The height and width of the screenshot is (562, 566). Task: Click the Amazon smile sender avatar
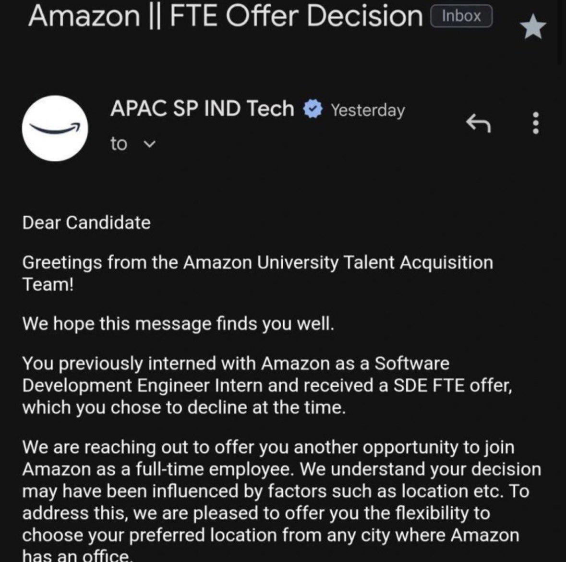pos(55,128)
